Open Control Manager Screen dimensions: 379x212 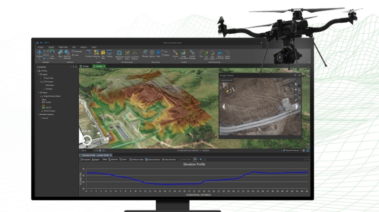(192, 55)
